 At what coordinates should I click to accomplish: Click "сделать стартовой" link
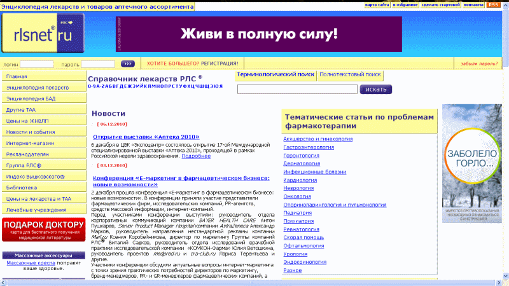(440, 5)
